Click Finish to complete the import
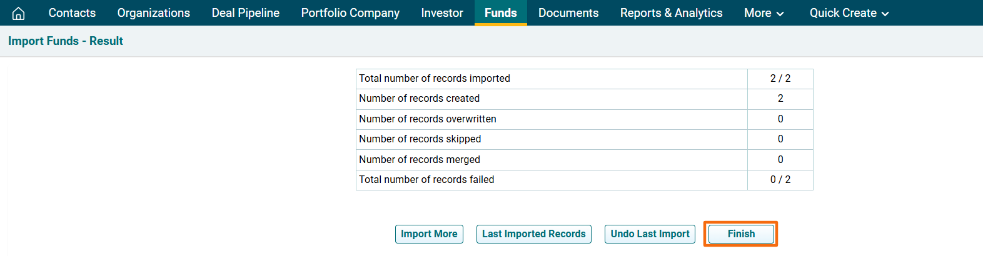This screenshot has height=256, width=983. click(741, 234)
